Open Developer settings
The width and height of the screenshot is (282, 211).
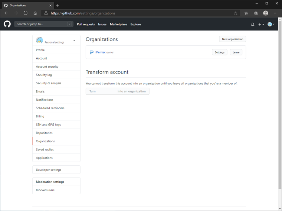[56, 170]
